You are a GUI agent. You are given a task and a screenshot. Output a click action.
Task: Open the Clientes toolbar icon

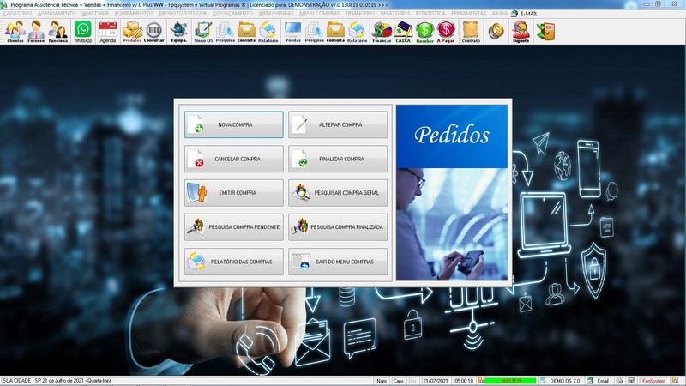click(x=15, y=32)
